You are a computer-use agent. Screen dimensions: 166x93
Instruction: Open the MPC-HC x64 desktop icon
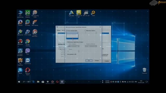click(86, 13)
